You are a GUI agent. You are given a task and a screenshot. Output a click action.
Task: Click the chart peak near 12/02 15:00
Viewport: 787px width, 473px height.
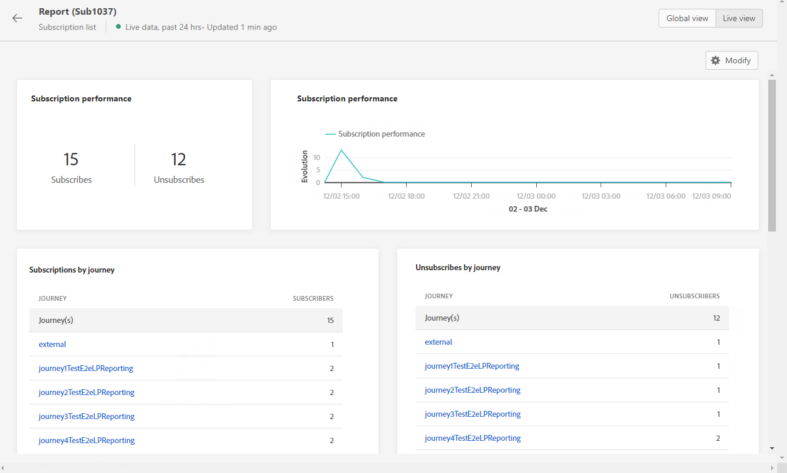click(341, 150)
